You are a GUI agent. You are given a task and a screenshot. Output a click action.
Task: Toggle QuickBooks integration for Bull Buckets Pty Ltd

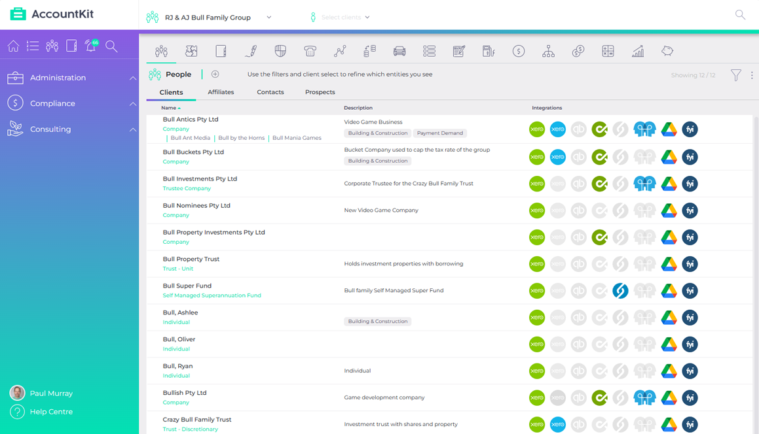click(x=578, y=157)
